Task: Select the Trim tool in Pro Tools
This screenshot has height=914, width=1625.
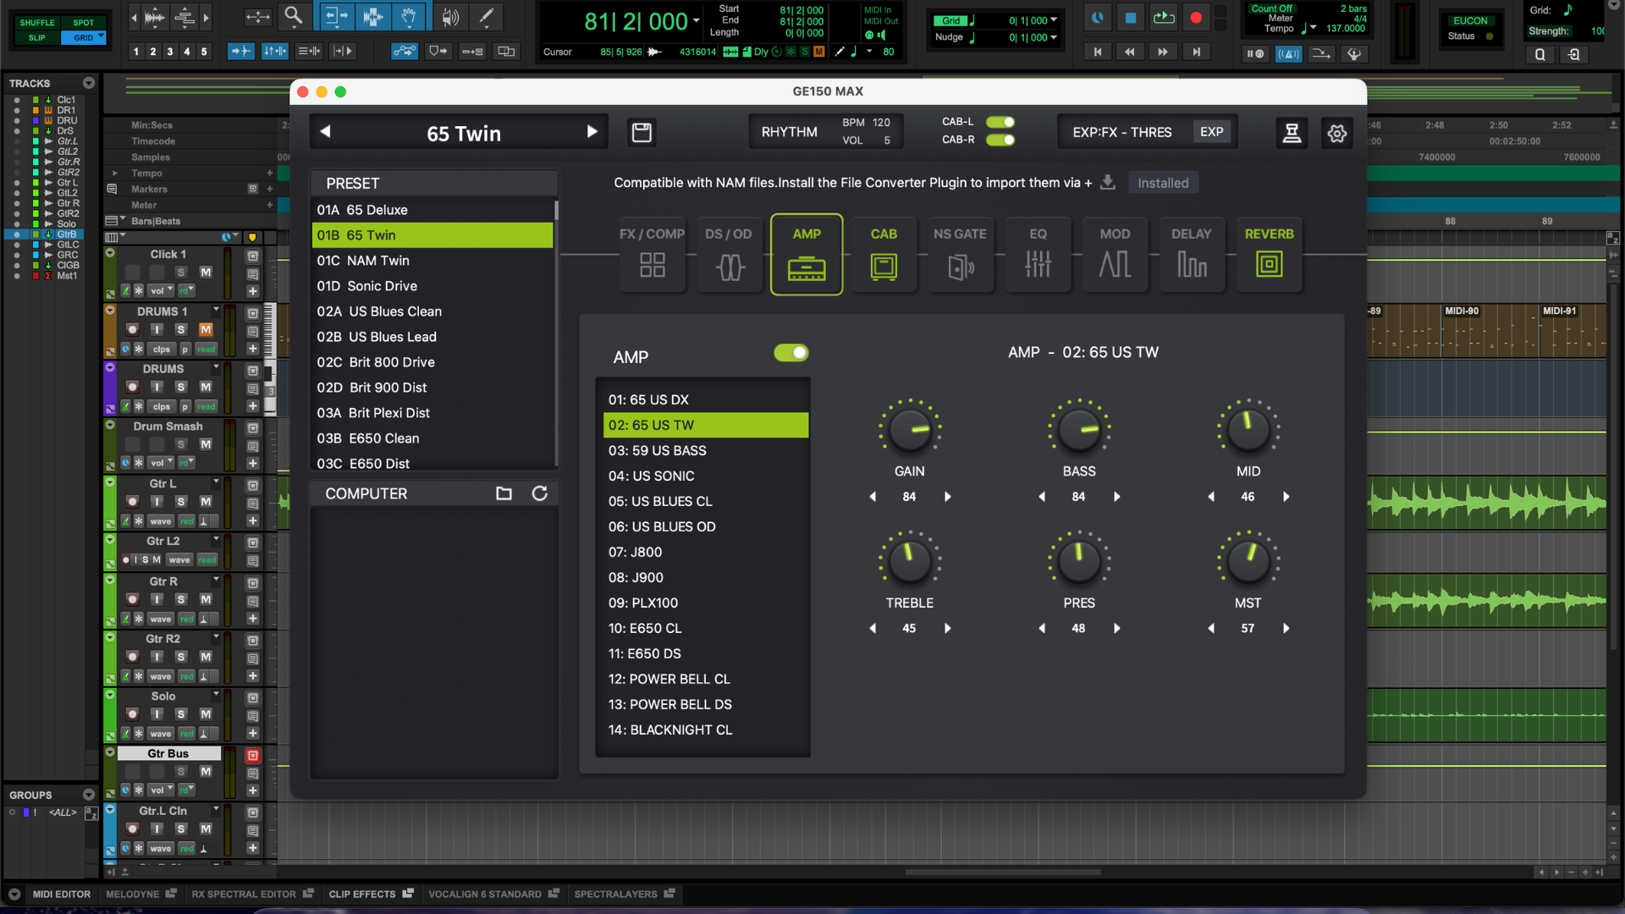Action: (337, 16)
